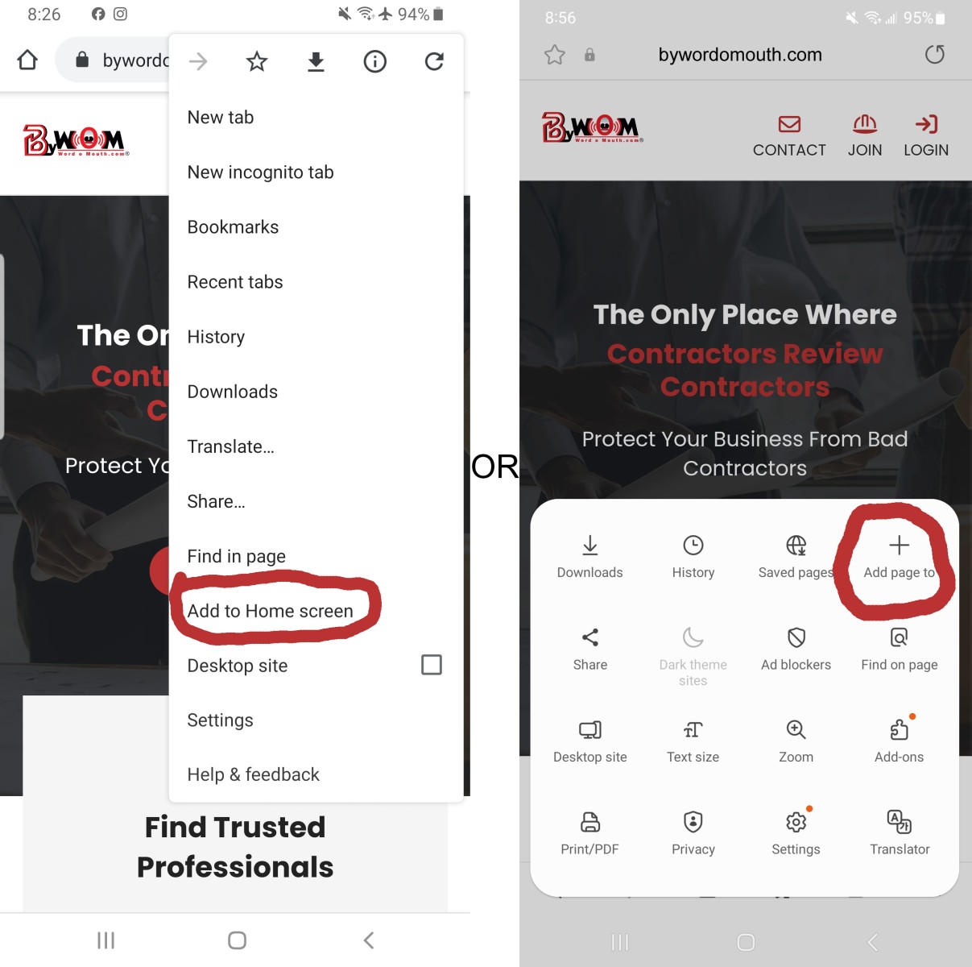
Task: Reload page with Chrome refresh icon
Action: pos(434,61)
